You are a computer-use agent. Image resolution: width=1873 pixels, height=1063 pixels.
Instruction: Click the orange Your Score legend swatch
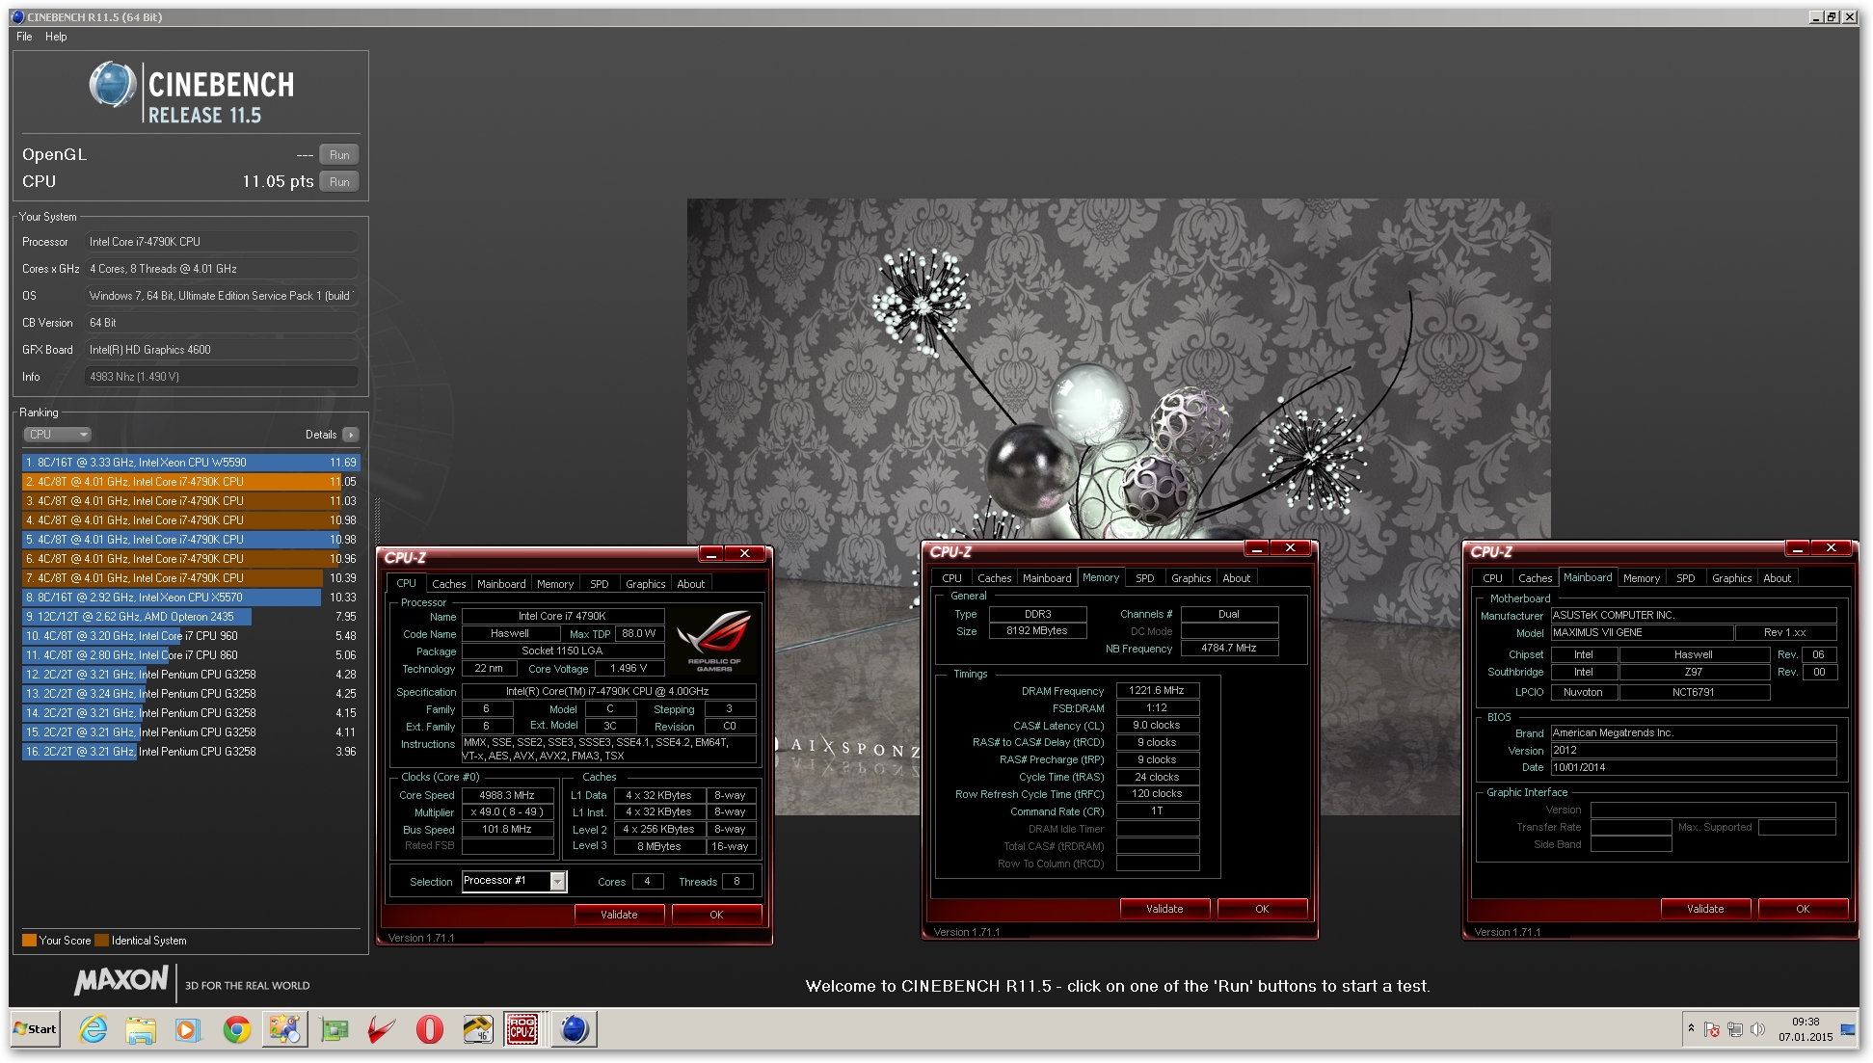[x=29, y=941]
